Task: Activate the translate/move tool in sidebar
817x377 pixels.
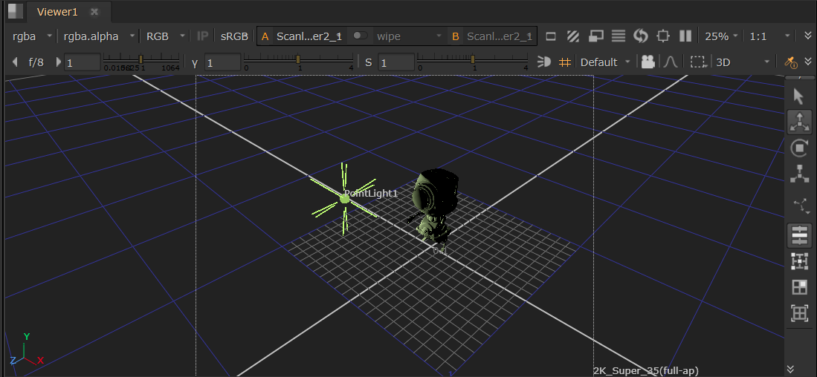Action: (x=799, y=122)
